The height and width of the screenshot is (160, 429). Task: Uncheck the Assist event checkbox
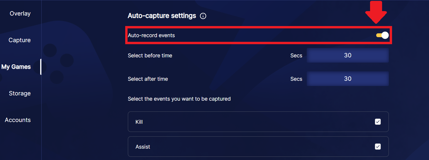pyautogui.click(x=378, y=147)
